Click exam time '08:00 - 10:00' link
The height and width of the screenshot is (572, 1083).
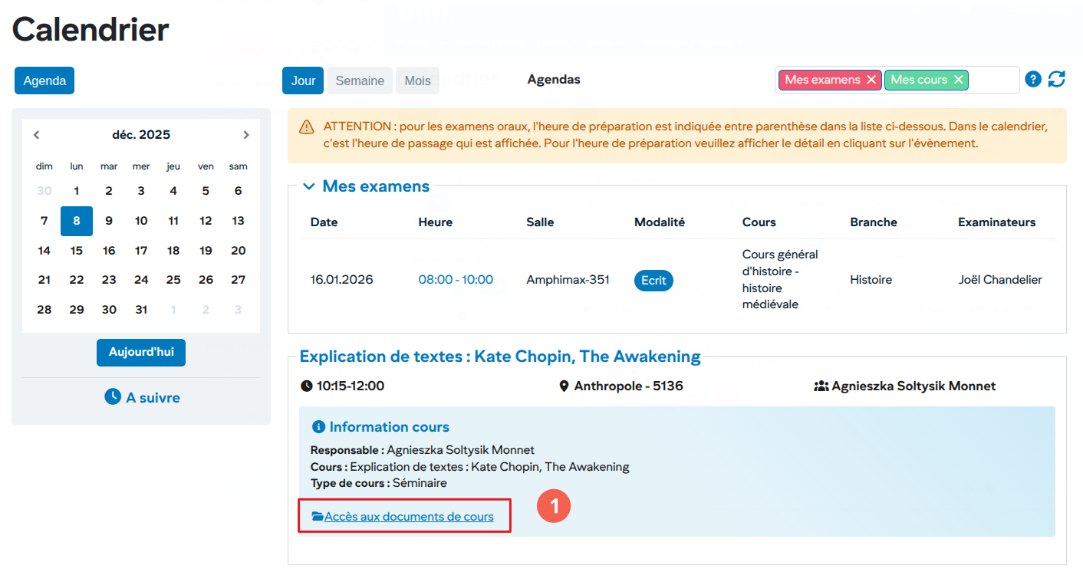point(456,280)
